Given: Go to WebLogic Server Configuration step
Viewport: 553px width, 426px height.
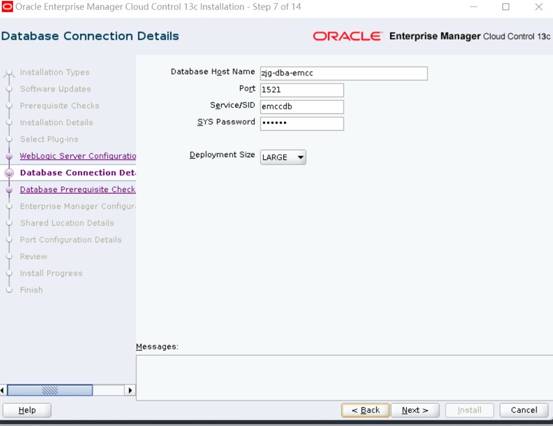Looking at the screenshot, I should [x=78, y=156].
